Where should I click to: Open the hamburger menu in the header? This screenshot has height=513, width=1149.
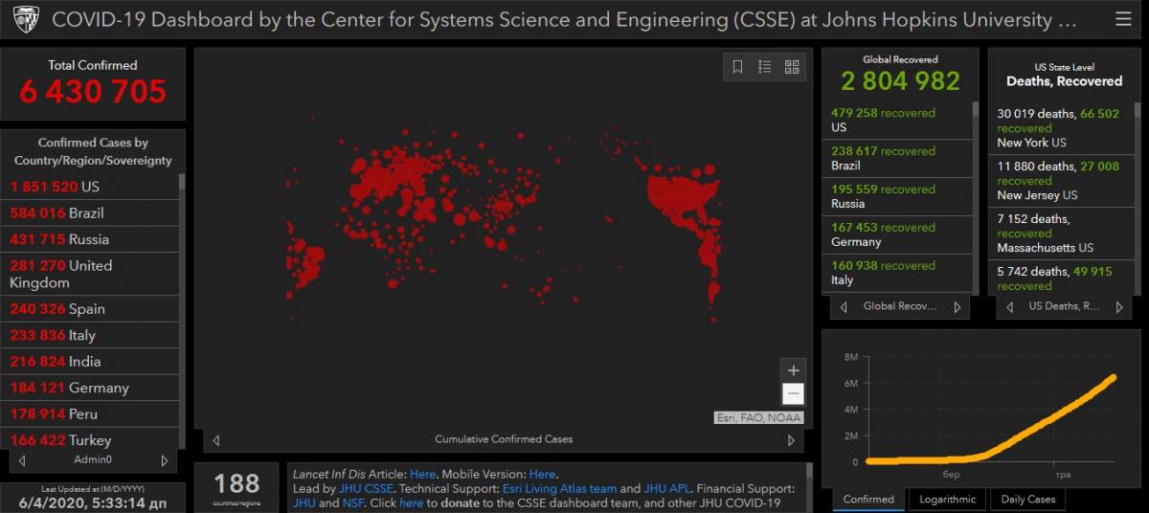tap(1122, 19)
